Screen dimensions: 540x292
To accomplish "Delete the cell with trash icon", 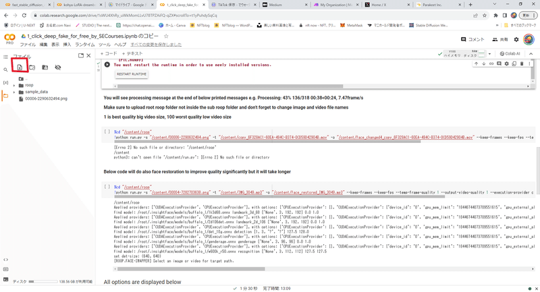I will 521,63.
